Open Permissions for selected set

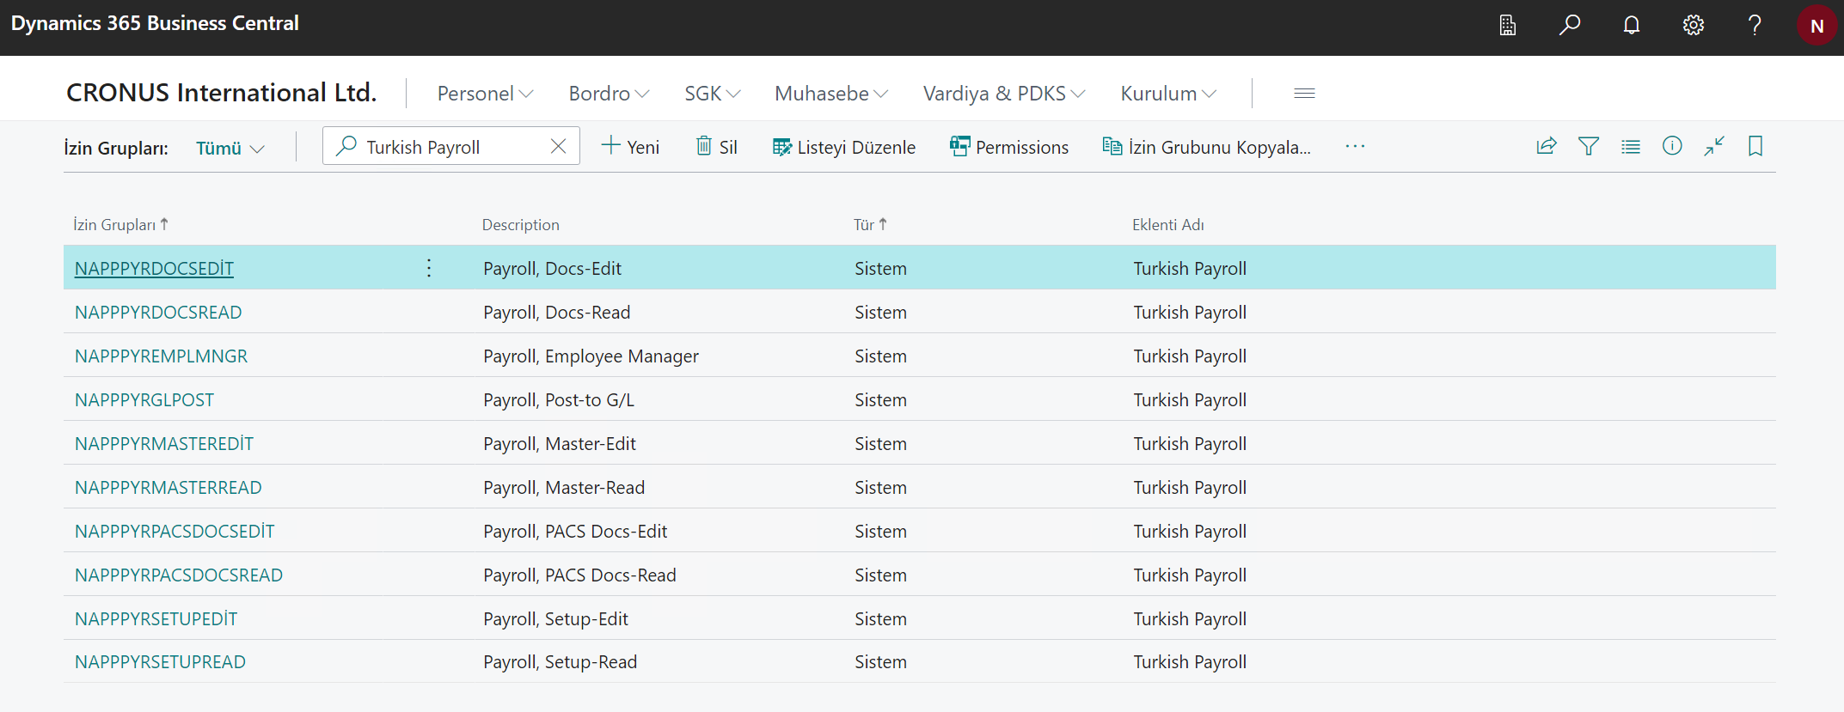(1009, 147)
